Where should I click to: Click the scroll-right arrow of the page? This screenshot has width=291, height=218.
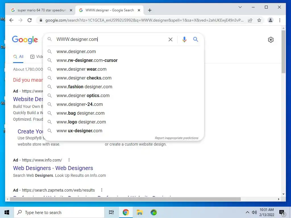pos(279,199)
